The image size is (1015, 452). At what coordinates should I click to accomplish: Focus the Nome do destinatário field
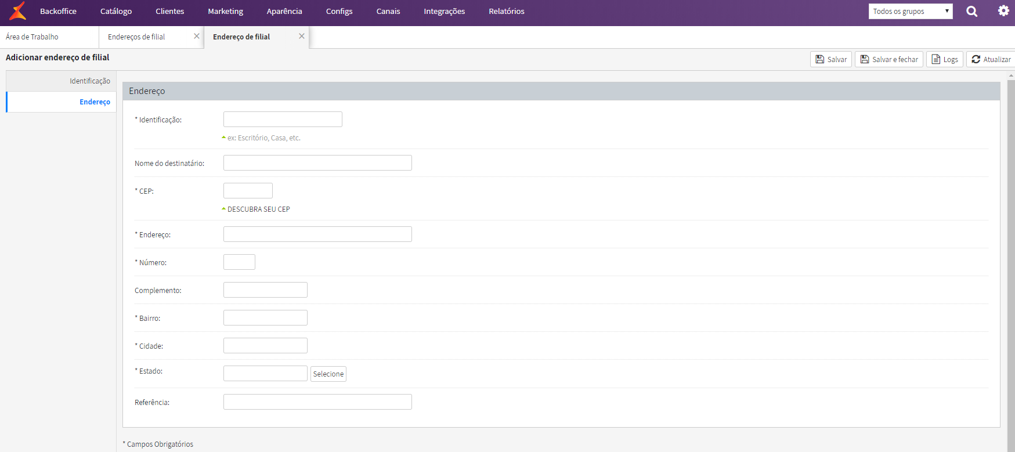317,162
